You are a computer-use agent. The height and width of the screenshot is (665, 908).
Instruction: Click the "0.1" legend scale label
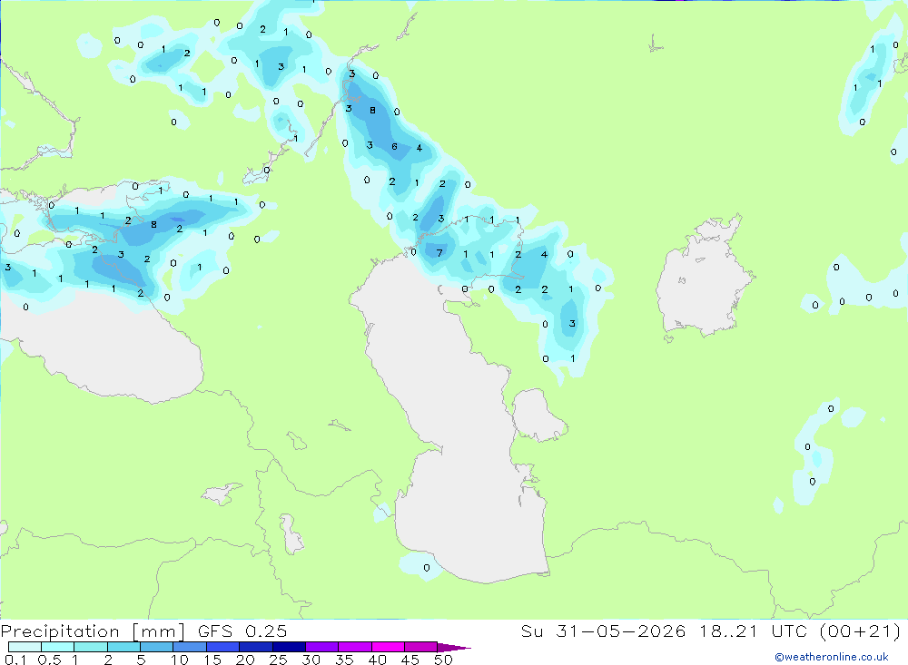pyautogui.click(x=15, y=660)
